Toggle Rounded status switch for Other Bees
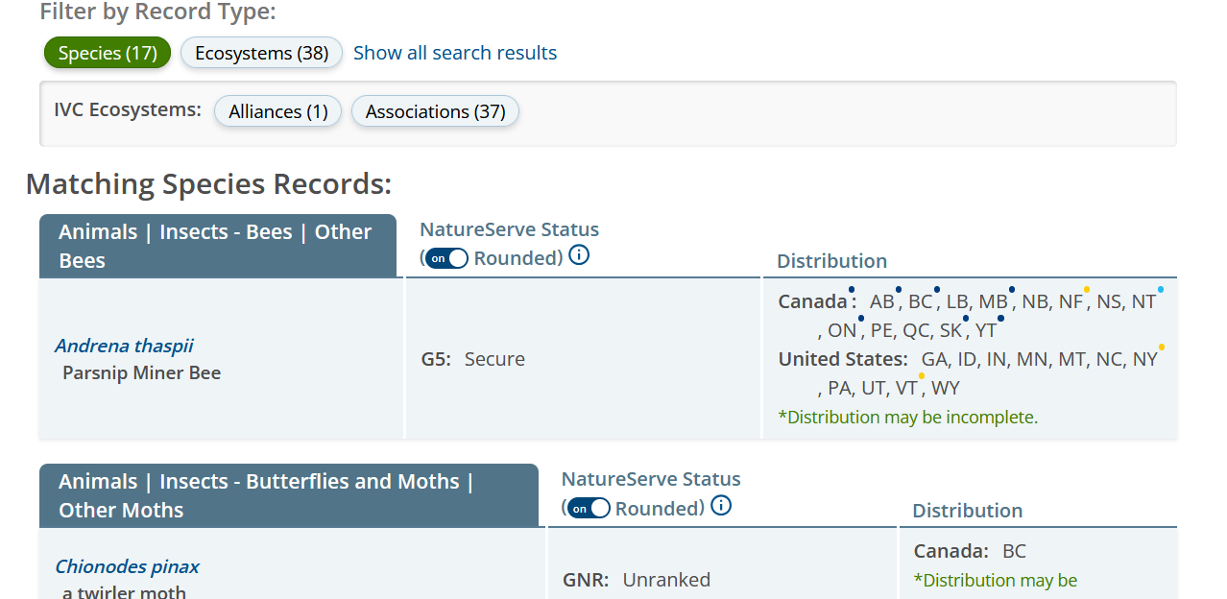This screenshot has height=599, width=1227. tap(446, 258)
